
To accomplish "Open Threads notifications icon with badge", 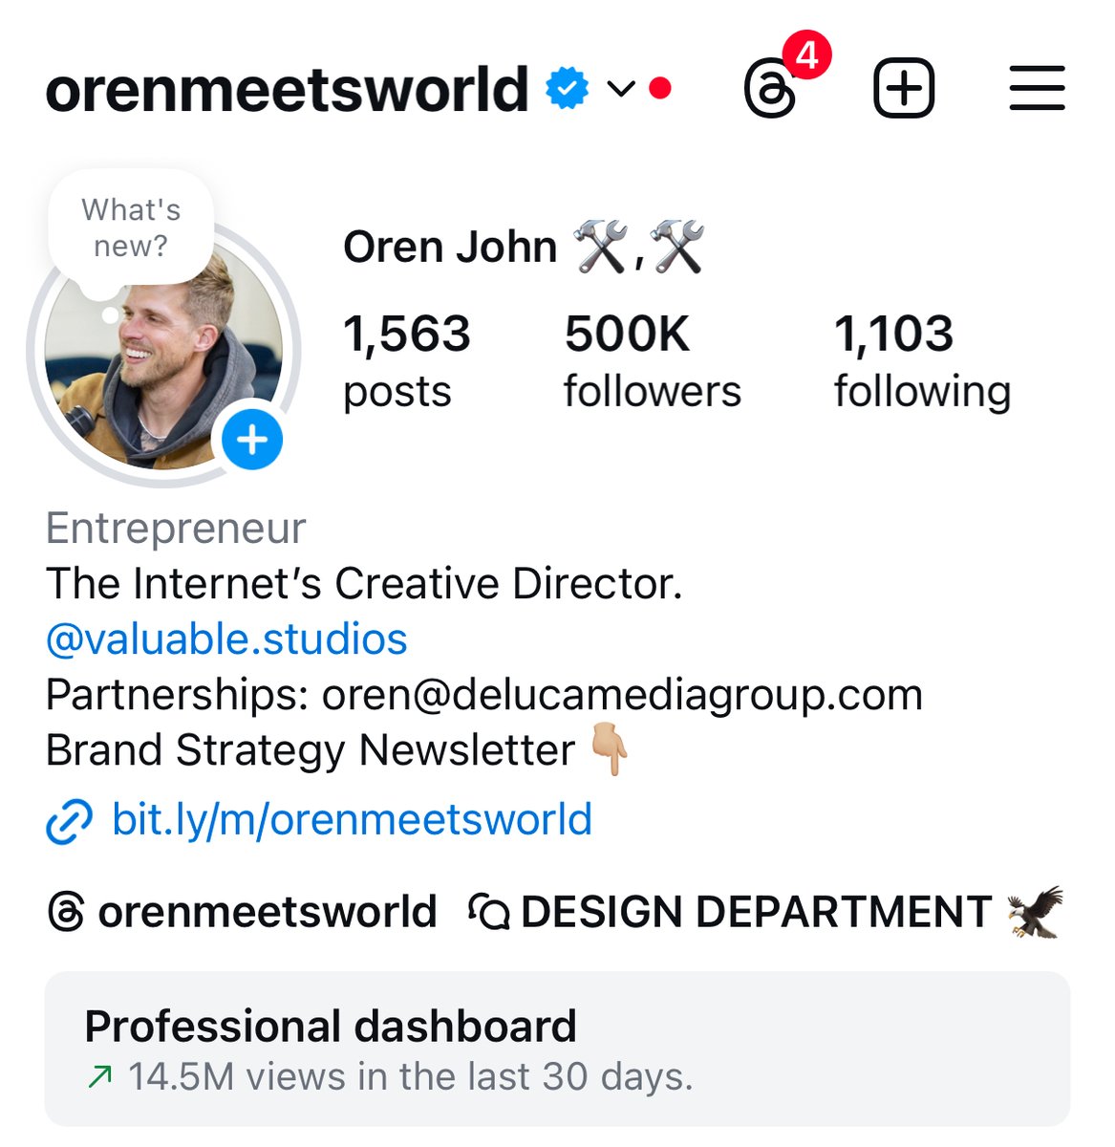I will click(771, 88).
